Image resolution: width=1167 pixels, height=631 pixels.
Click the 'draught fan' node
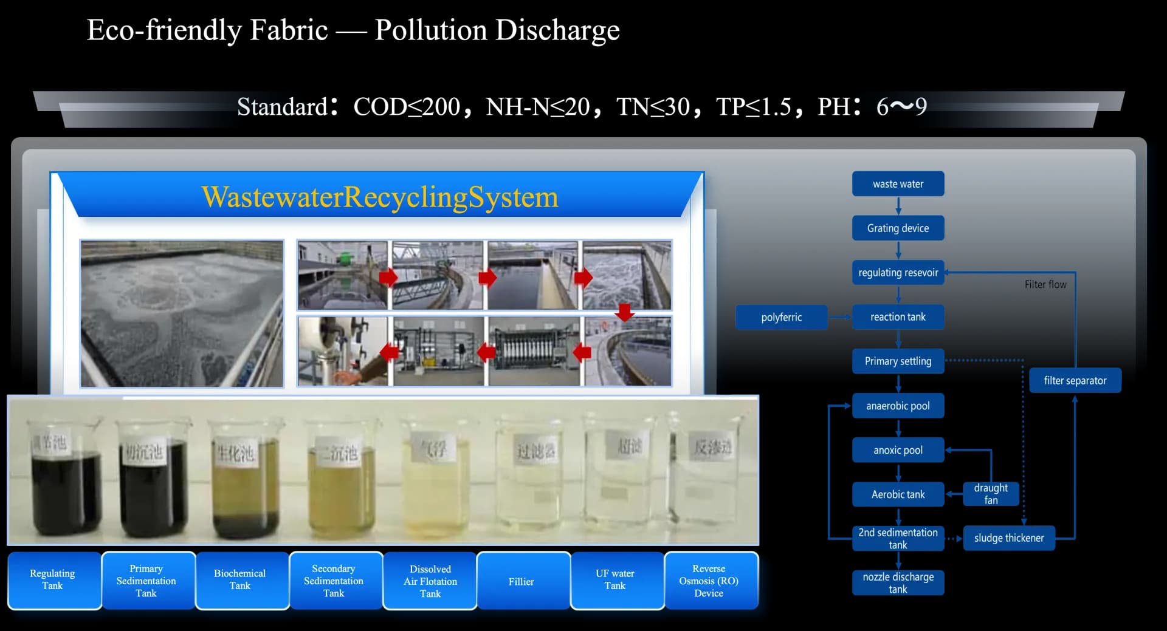[990, 494]
